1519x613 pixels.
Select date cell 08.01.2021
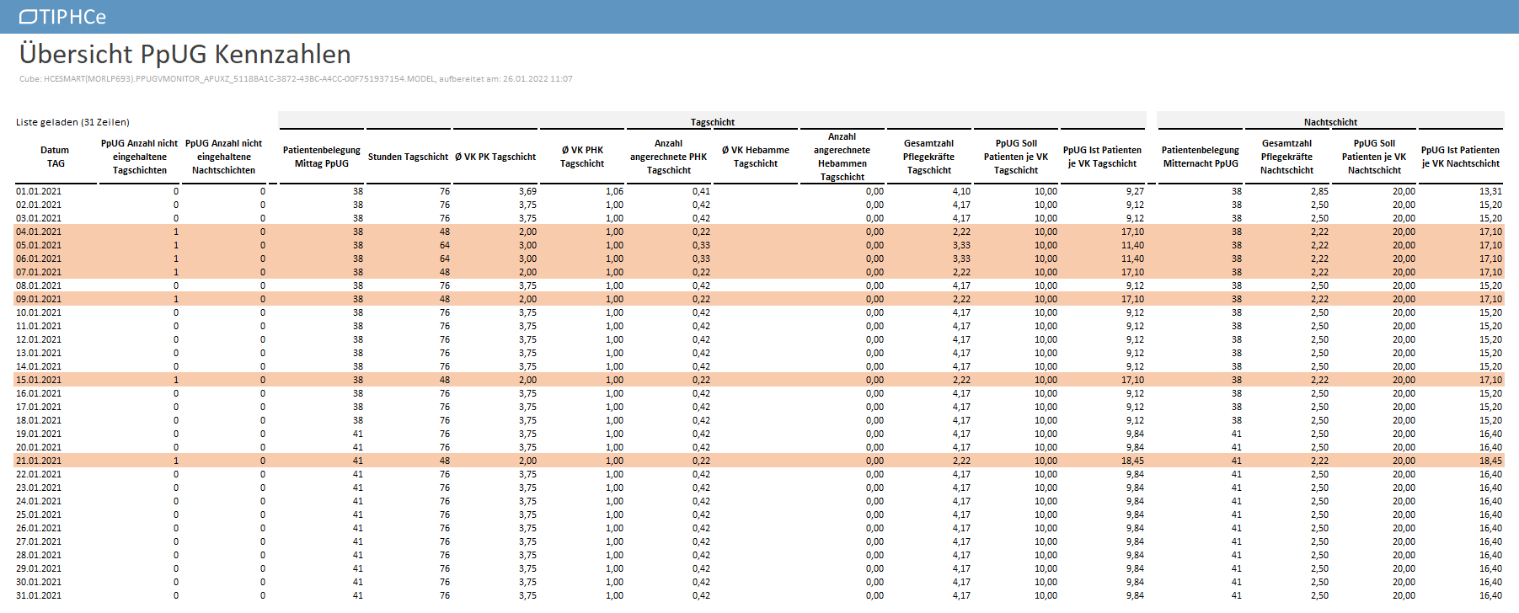click(39, 285)
